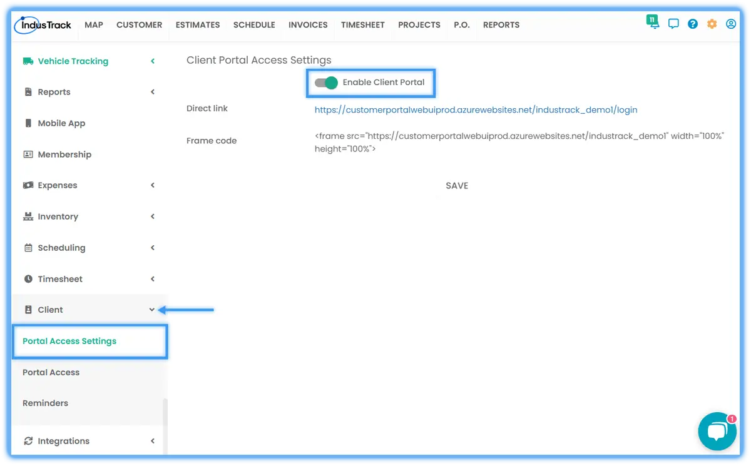Open the MAP menu

[94, 25]
